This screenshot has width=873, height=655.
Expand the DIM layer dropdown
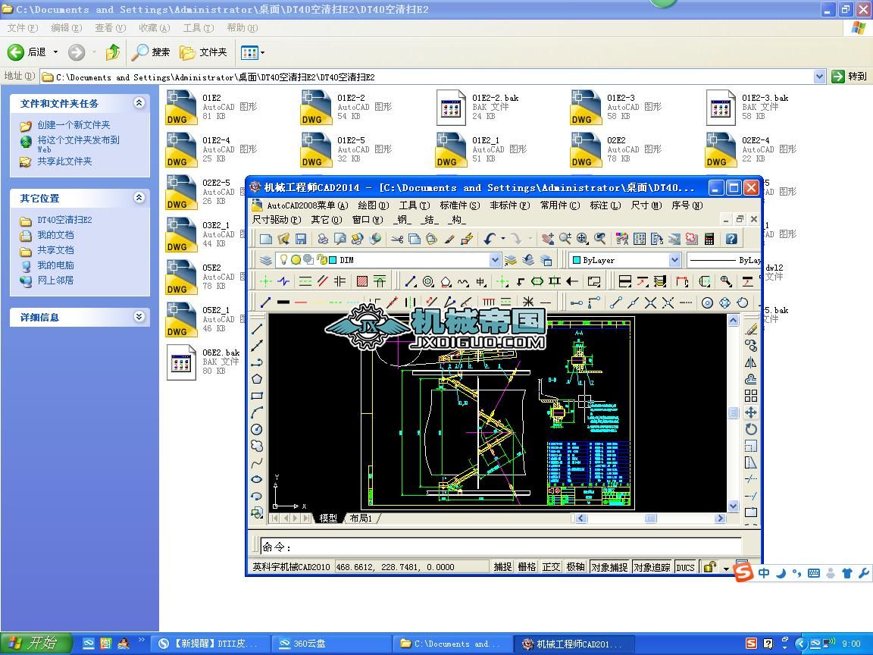(x=495, y=260)
